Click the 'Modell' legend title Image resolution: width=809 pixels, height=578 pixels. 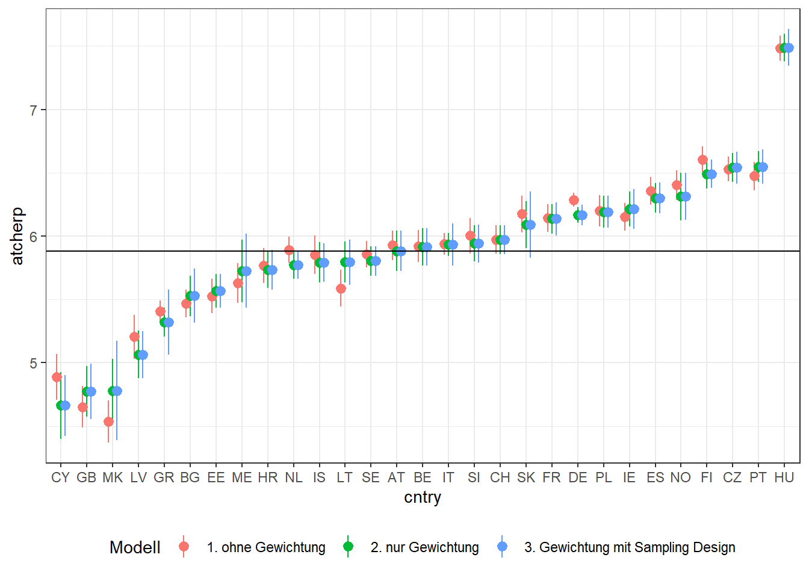[135, 547]
